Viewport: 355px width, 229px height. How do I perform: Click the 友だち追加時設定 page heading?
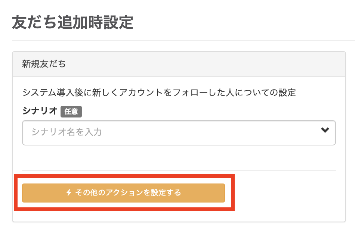click(72, 22)
